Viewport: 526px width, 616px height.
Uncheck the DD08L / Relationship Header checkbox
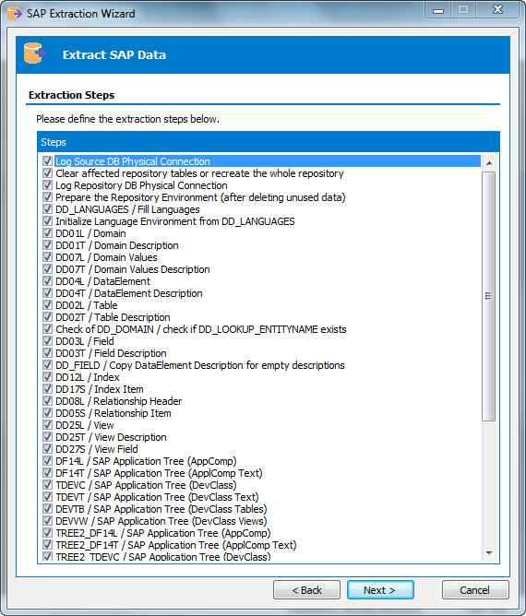pyautogui.click(x=48, y=401)
